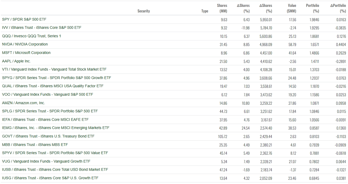
Task: Open SPLG SPDR Portfolio S&P 500 ETF
Action: click(x=50, y=111)
